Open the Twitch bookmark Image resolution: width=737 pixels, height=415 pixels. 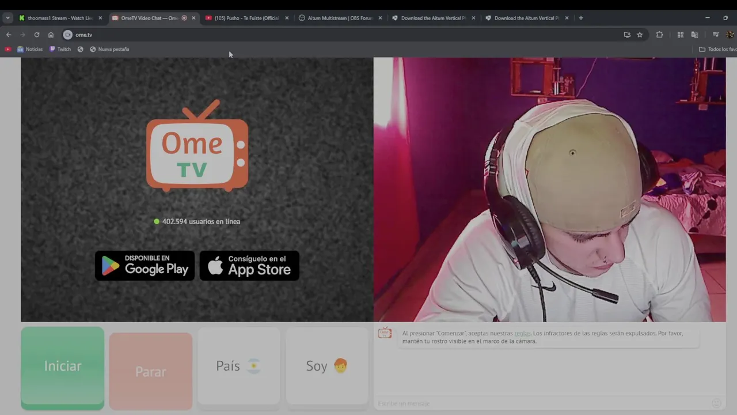click(x=60, y=49)
